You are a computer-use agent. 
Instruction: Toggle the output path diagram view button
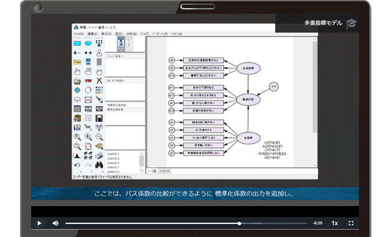(x=129, y=44)
